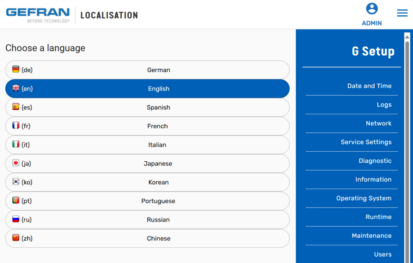Switch the language to Spanish
This screenshot has width=413, height=263.
pos(147,107)
